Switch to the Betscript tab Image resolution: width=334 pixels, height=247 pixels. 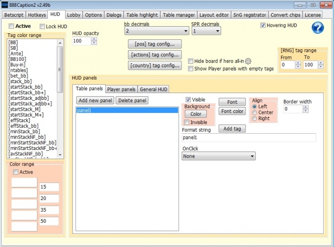point(14,15)
